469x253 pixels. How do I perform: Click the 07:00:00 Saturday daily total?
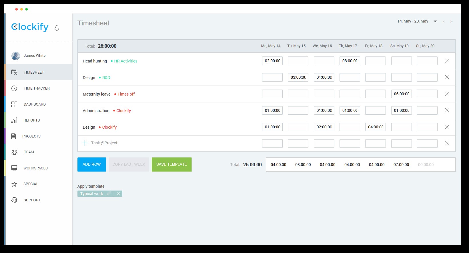[x=401, y=165]
